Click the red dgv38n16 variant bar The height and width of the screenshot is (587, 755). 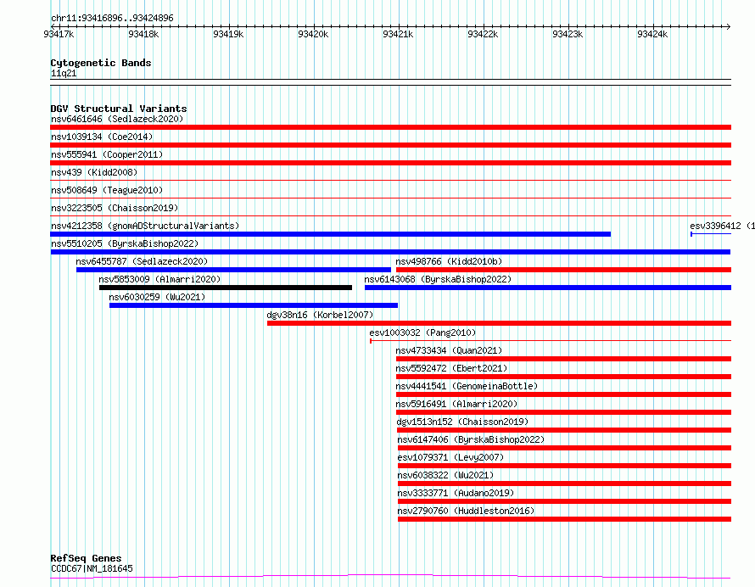(500, 323)
